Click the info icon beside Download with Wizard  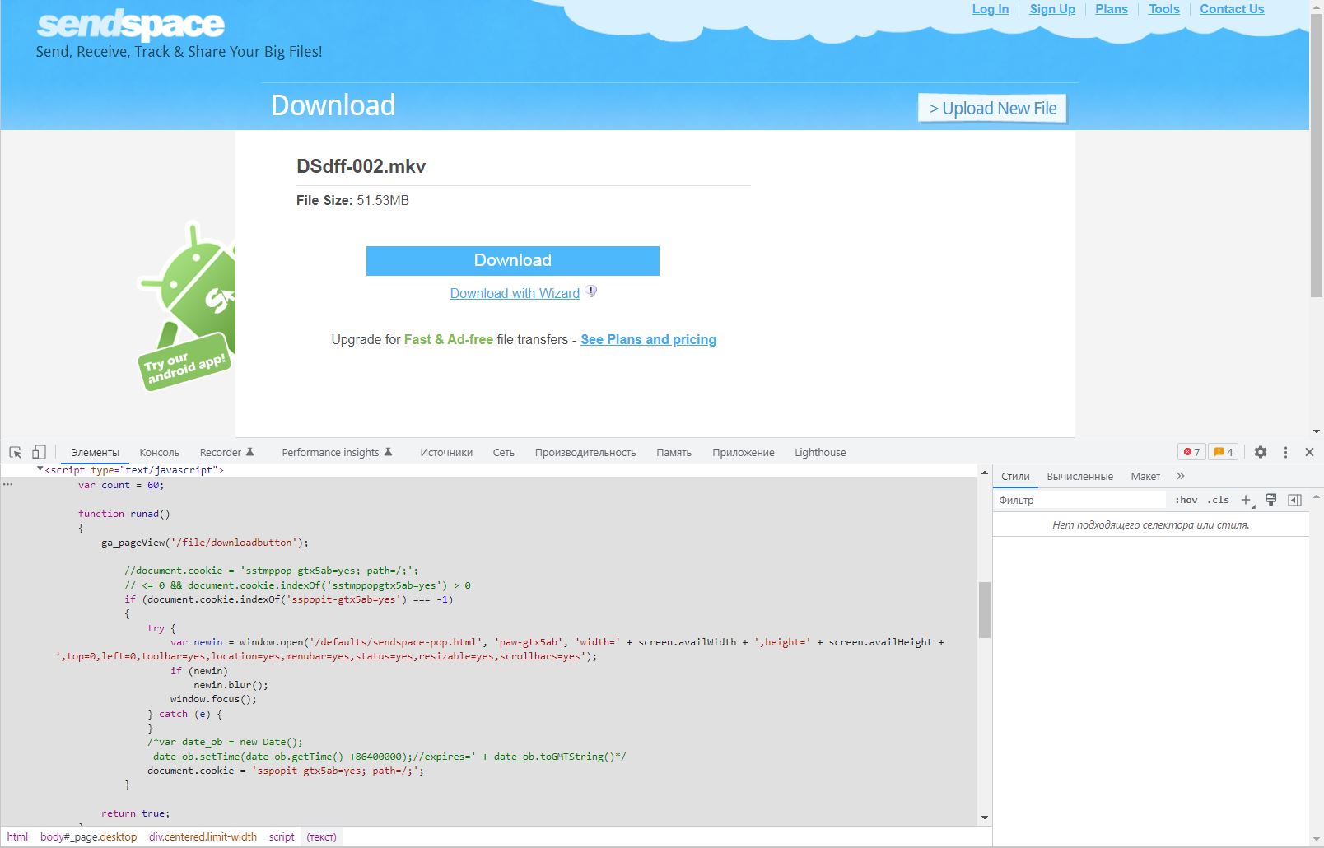point(590,291)
